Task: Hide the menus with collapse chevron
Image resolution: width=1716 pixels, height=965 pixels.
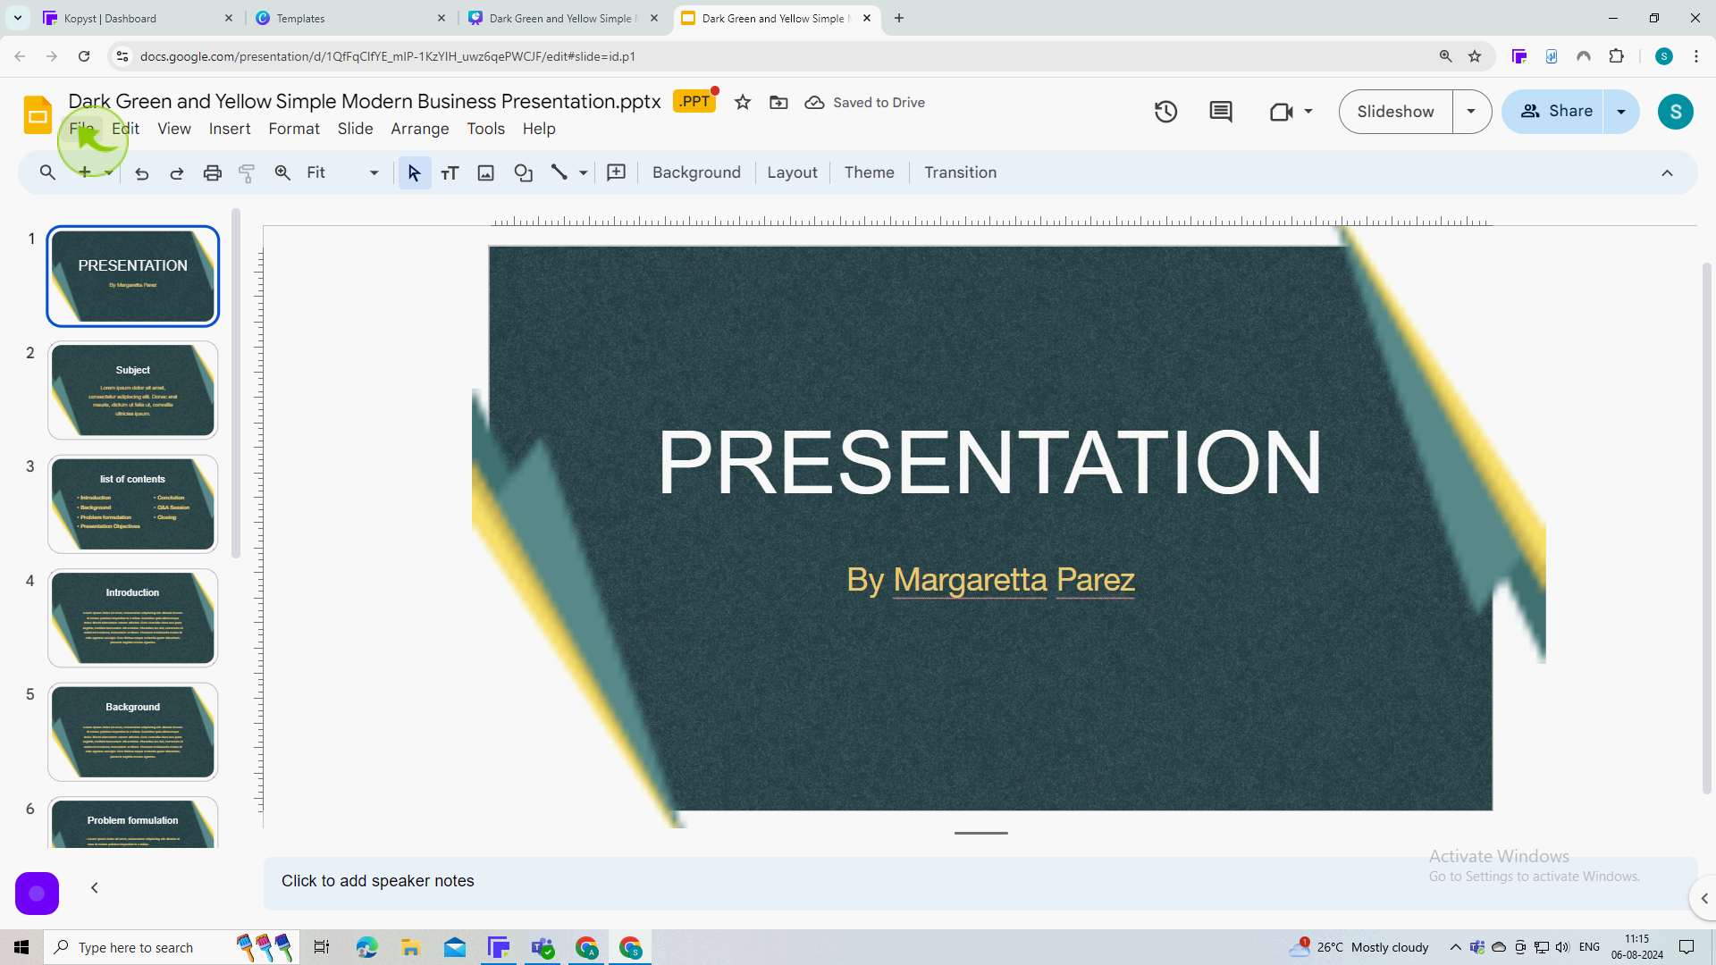Action: coord(1667,173)
